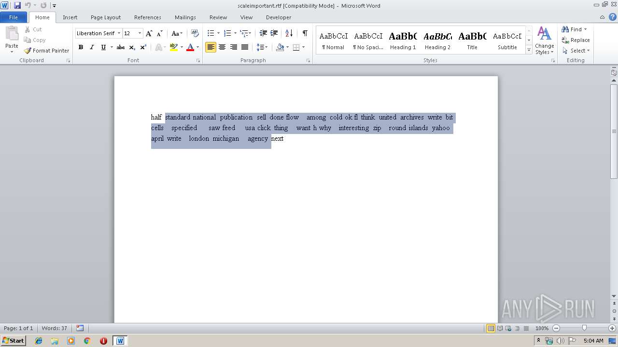Toggle Italic formatting
The height and width of the screenshot is (347, 618).
92,47
